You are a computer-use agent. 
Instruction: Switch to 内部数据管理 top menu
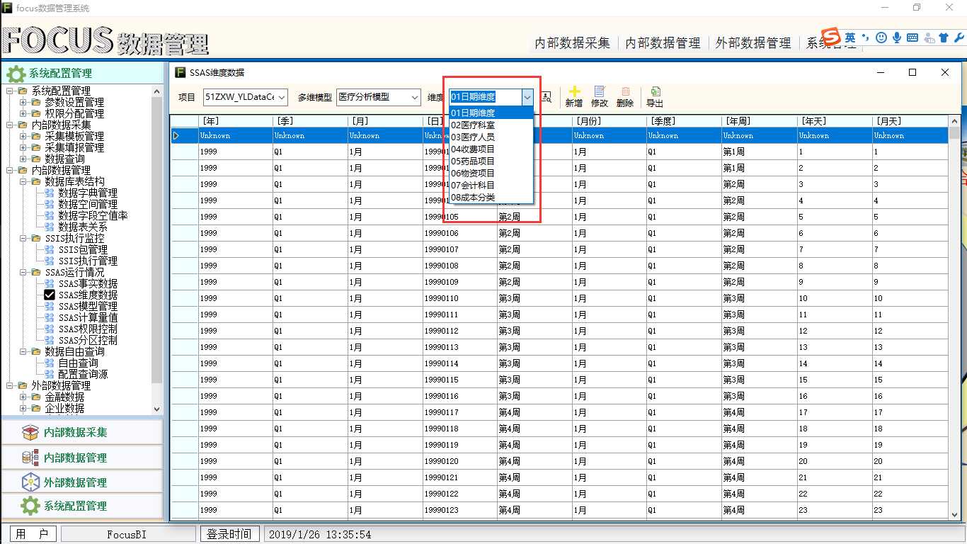[663, 42]
